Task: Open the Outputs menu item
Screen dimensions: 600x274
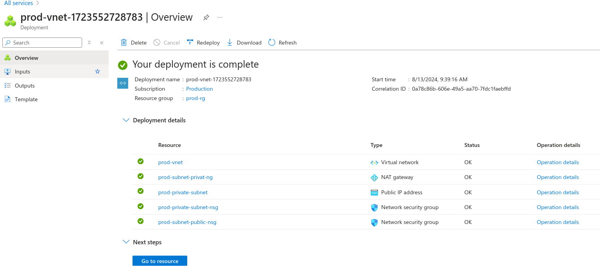Action: pos(25,86)
